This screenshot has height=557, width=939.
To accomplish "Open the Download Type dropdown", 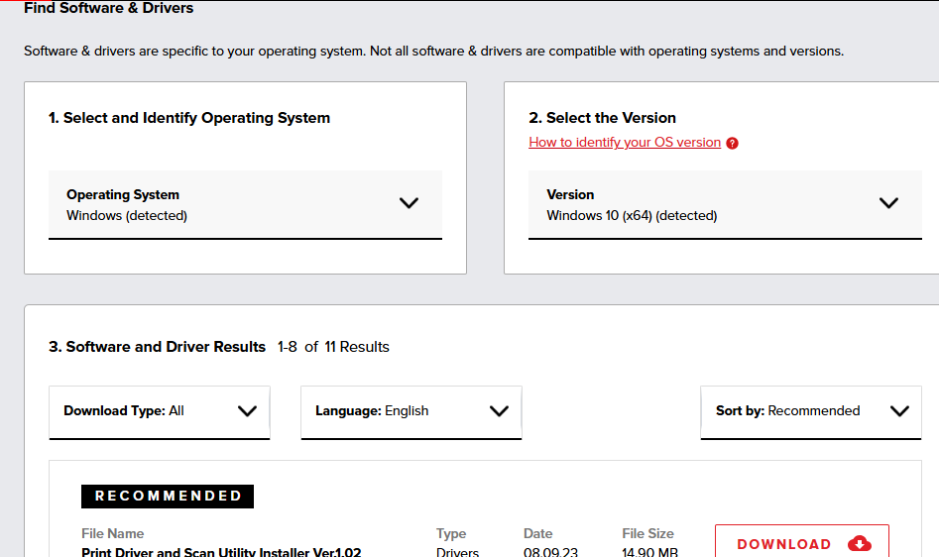I will coord(160,412).
